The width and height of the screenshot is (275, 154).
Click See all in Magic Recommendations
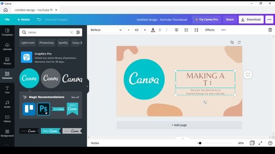pos(75,97)
